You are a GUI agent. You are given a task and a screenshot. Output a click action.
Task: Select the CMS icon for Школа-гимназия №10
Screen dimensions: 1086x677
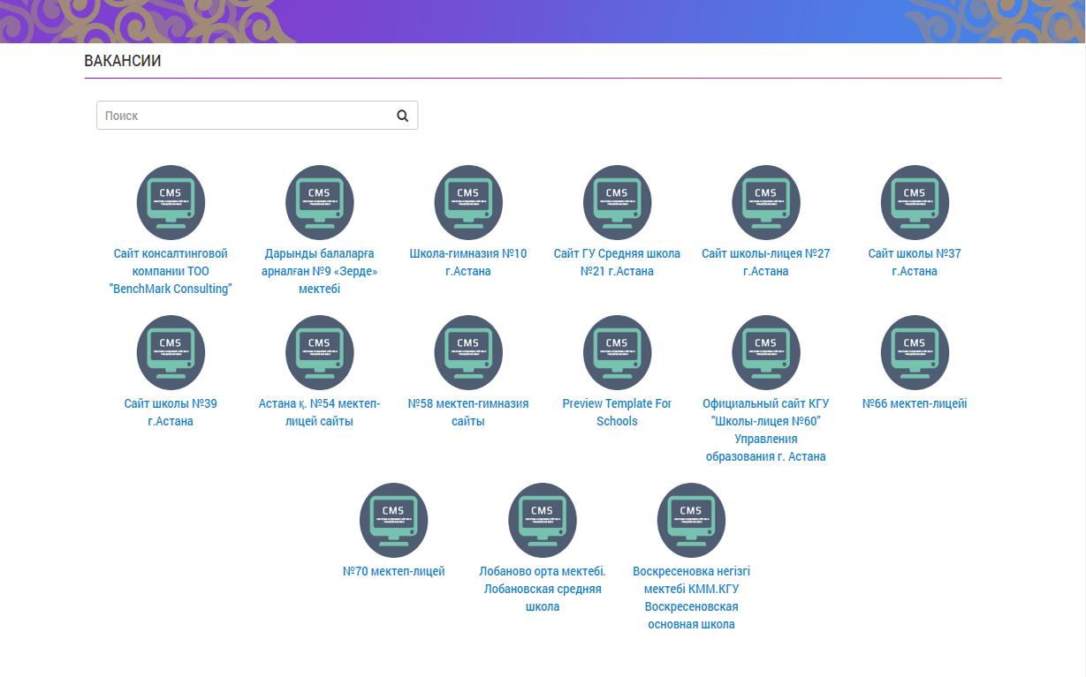click(468, 201)
